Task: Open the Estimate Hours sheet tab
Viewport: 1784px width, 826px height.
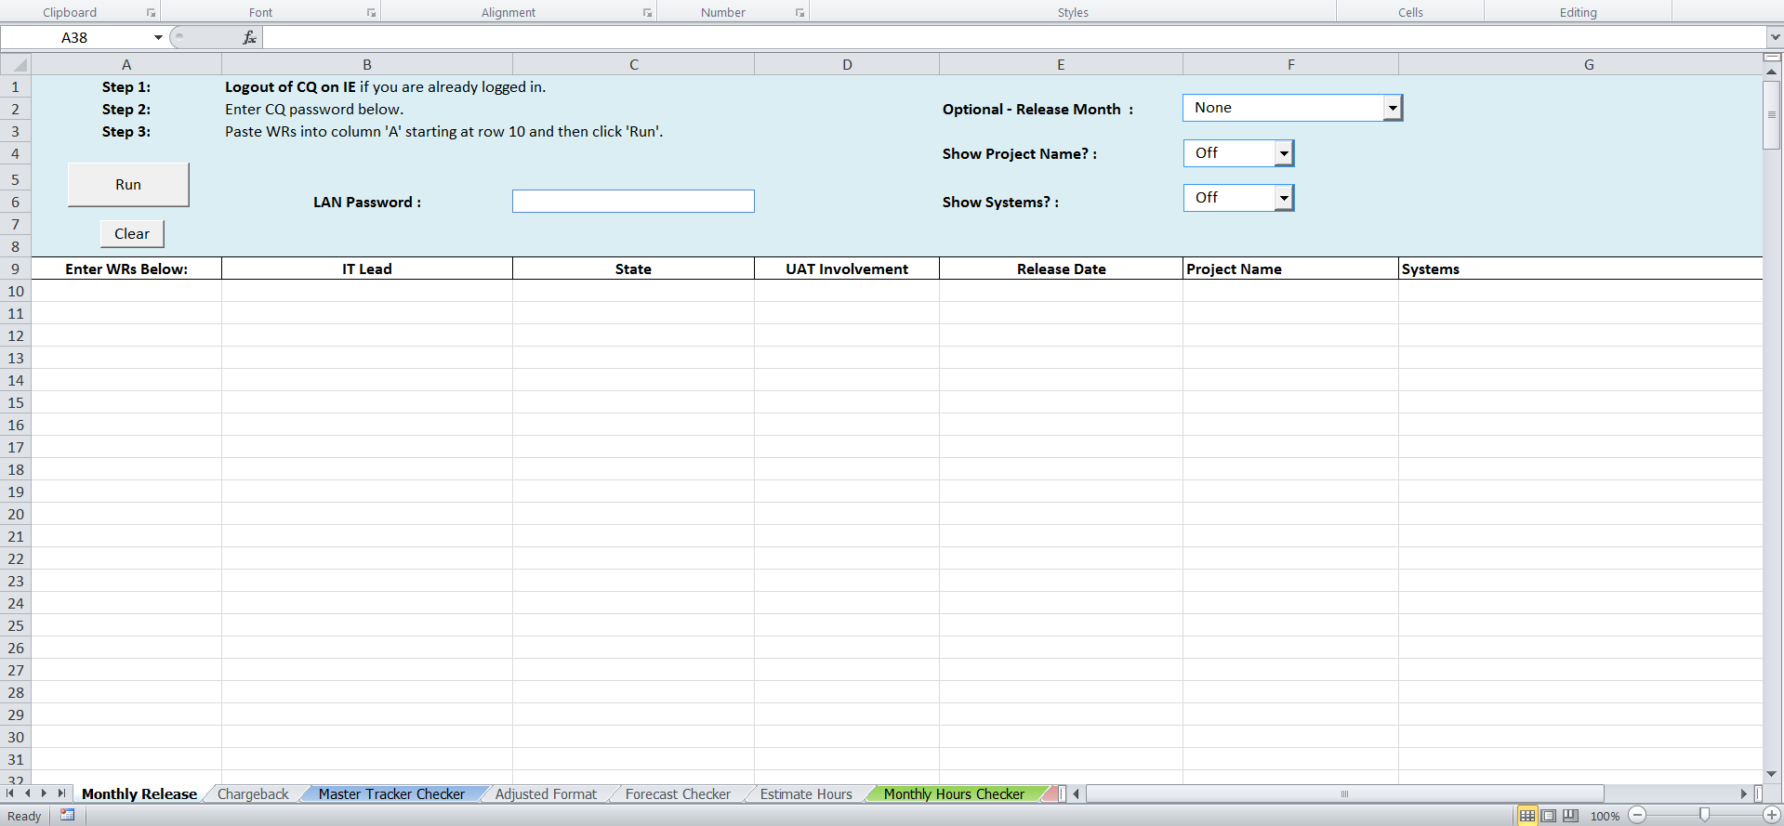Action: 806,793
